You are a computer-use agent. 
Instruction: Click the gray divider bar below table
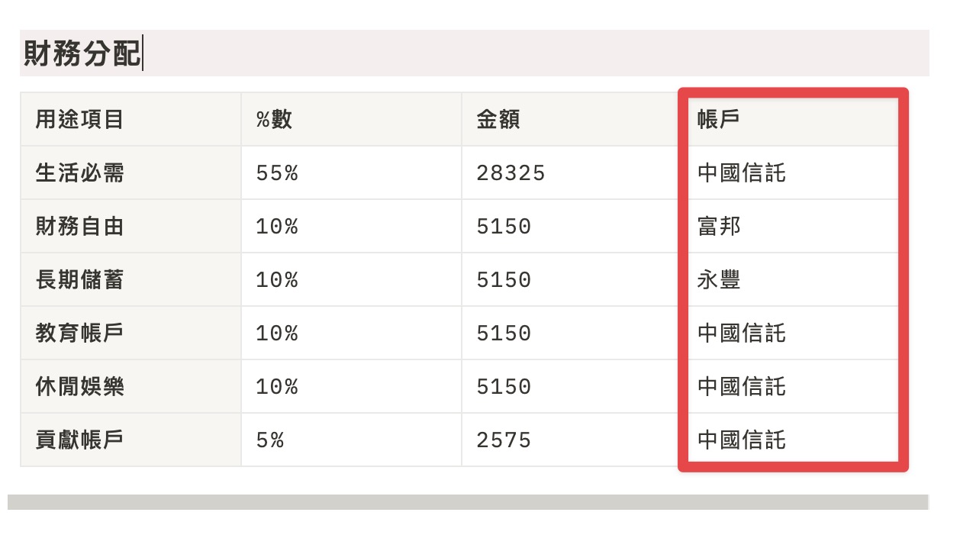click(468, 502)
